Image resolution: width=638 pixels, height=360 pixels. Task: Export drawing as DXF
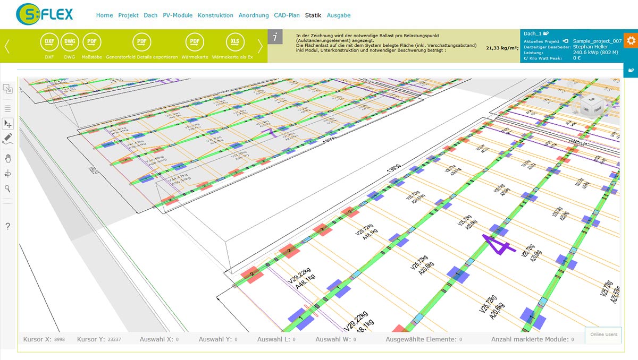[49, 41]
